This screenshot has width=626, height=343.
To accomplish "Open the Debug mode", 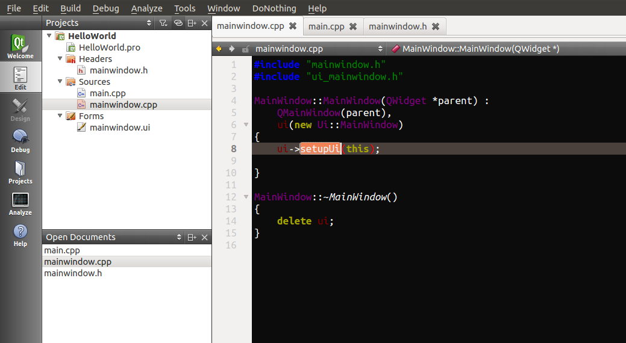I will [20, 141].
